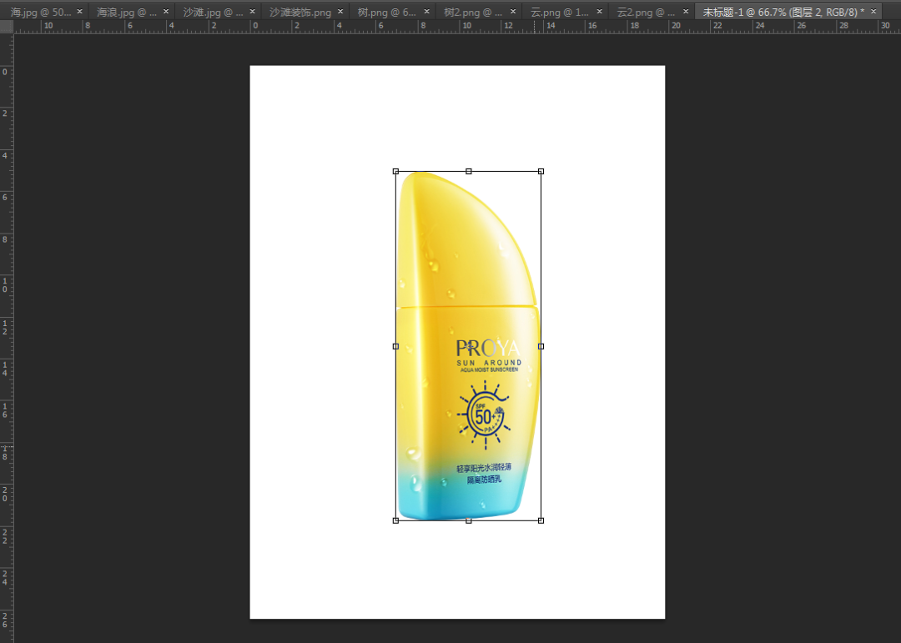The width and height of the screenshot is (901, 643).
Task: Click the top-right transform handle
Action: 541,171
